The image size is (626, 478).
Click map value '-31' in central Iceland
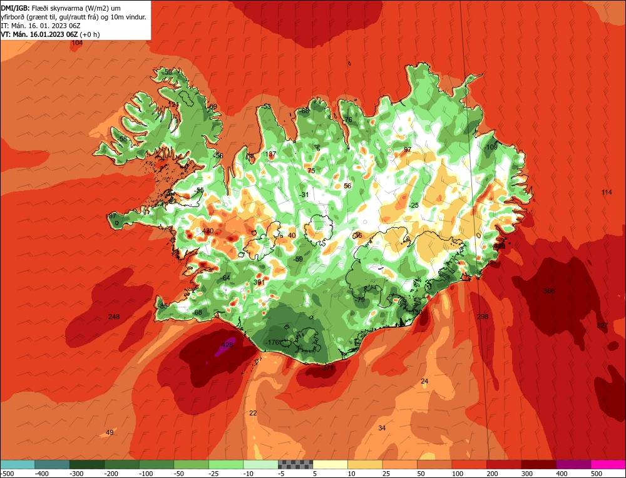304,195
